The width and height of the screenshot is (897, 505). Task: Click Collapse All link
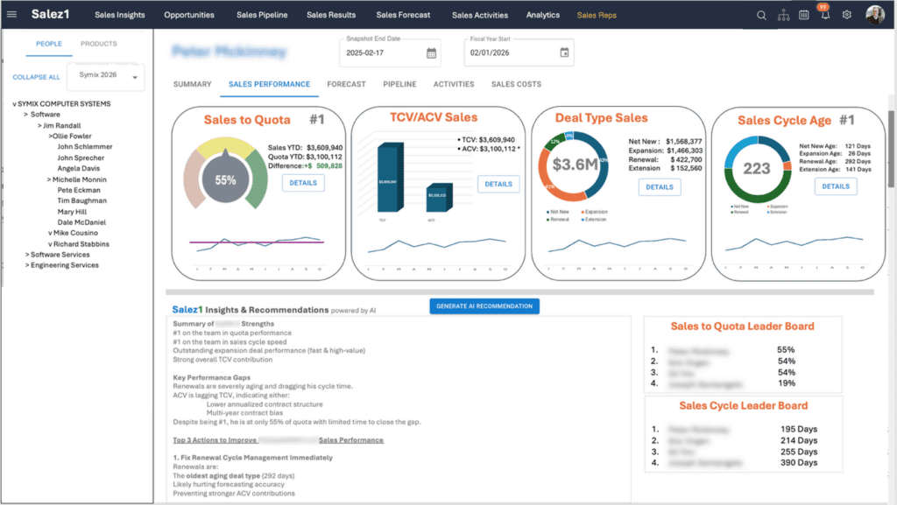coord(36,77)
